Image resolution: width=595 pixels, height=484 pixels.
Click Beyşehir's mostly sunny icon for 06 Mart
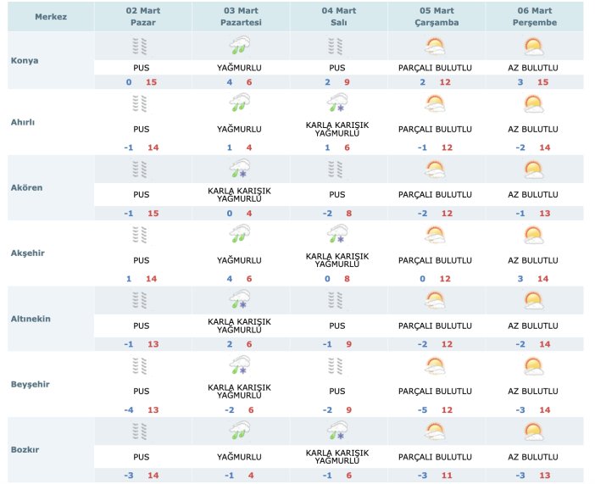point(533,366)
